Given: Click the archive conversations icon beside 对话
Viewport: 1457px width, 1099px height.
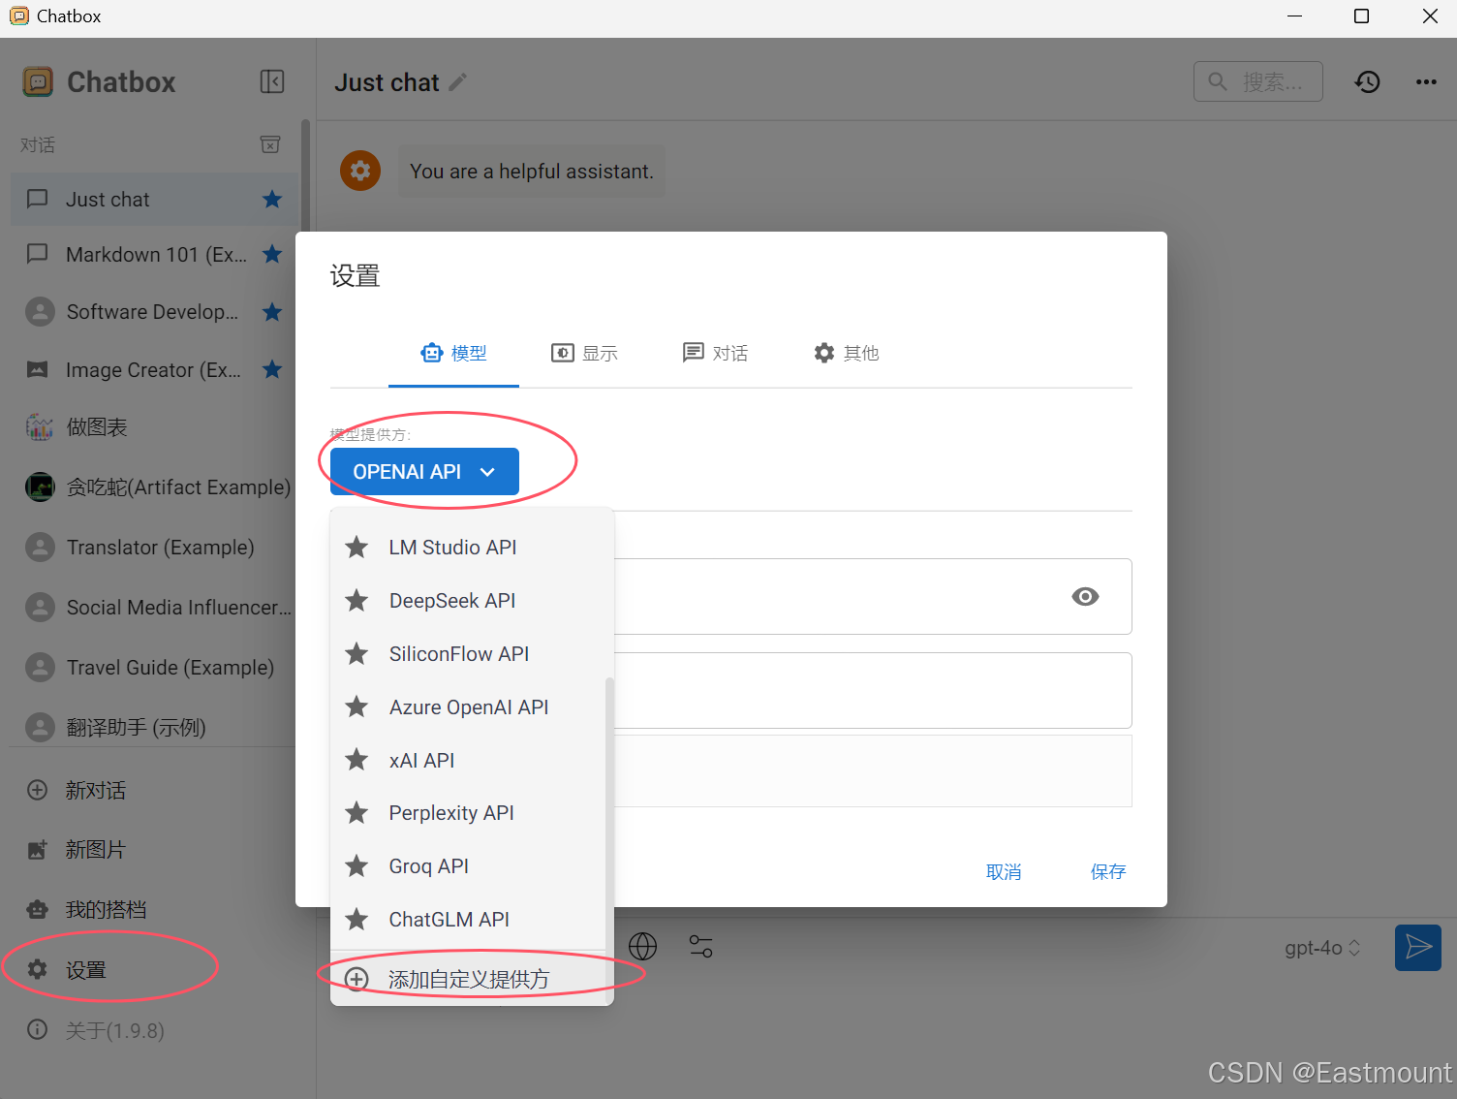Looking at the screenshot, I should [270, 144].
